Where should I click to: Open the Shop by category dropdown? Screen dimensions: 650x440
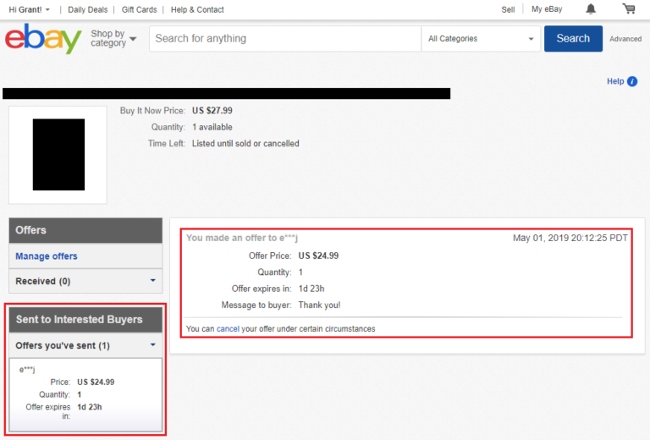click(113, 38)
